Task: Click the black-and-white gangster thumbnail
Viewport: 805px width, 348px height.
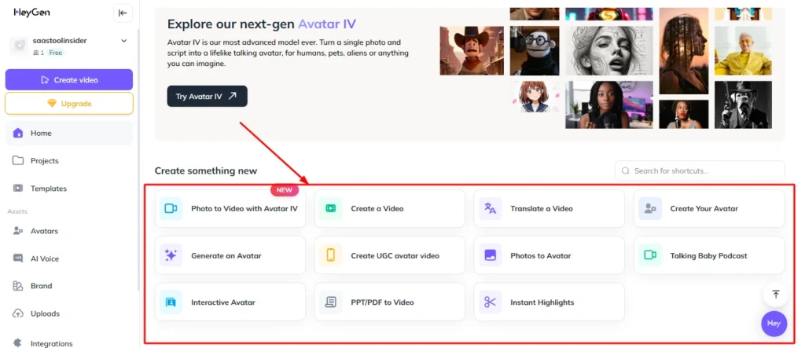Action: pos(743,104)
